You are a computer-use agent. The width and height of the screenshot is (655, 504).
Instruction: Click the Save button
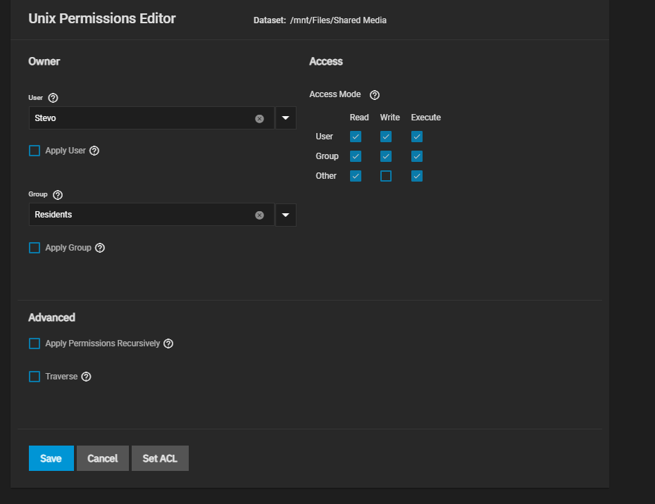click(51, 458)
